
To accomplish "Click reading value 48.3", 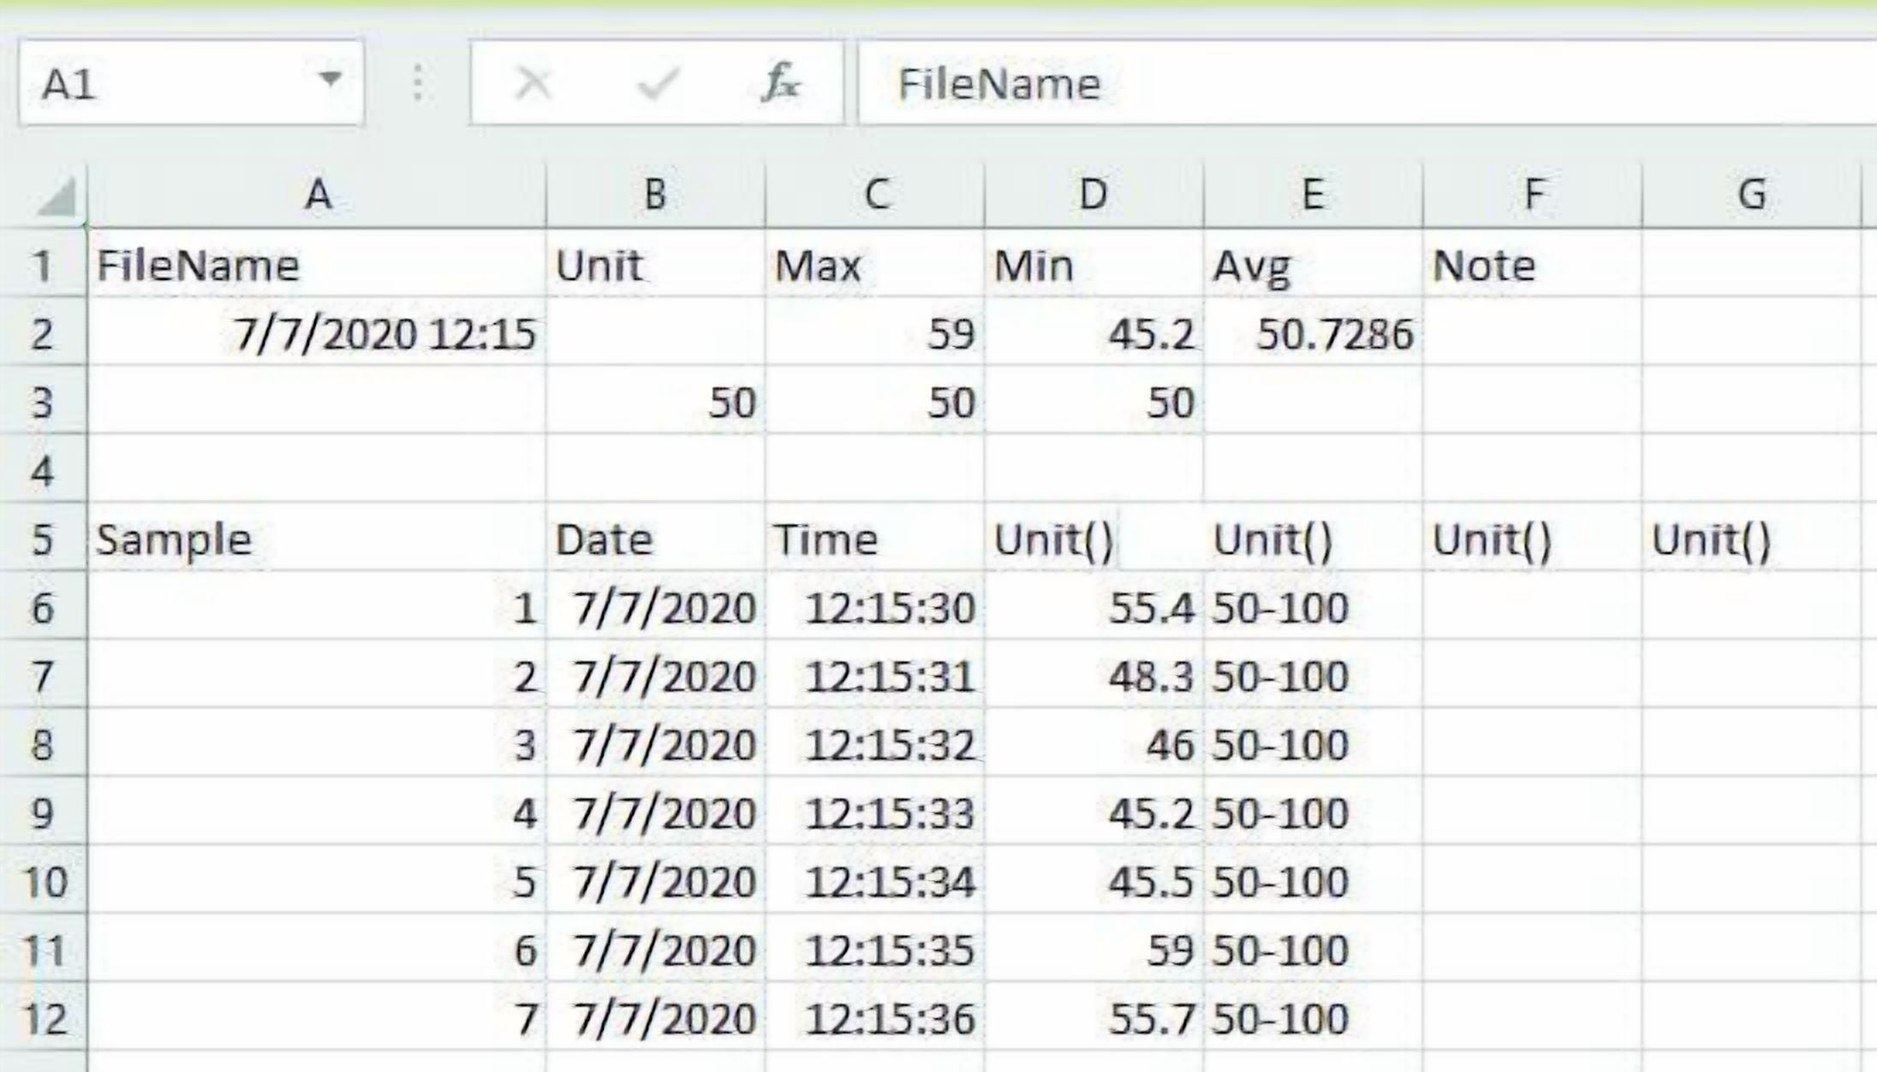I will (x=1093, y=675).
